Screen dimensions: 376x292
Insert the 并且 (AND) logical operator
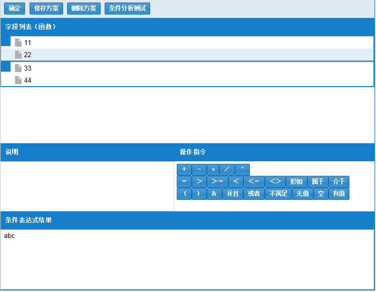click(232, 194)
